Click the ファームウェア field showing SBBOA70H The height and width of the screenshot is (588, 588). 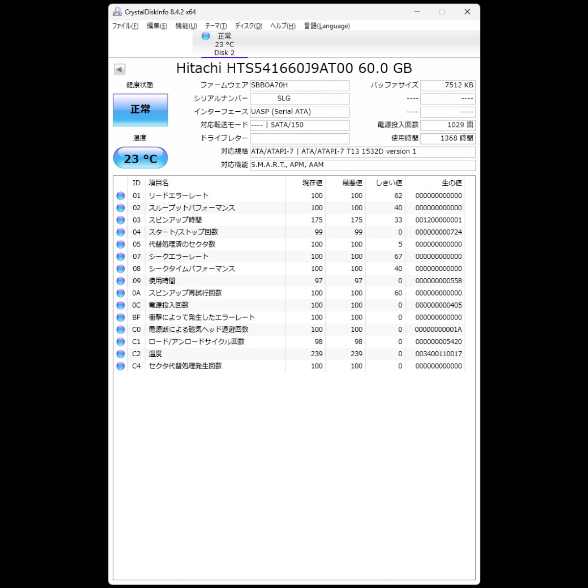click(299, 85)
